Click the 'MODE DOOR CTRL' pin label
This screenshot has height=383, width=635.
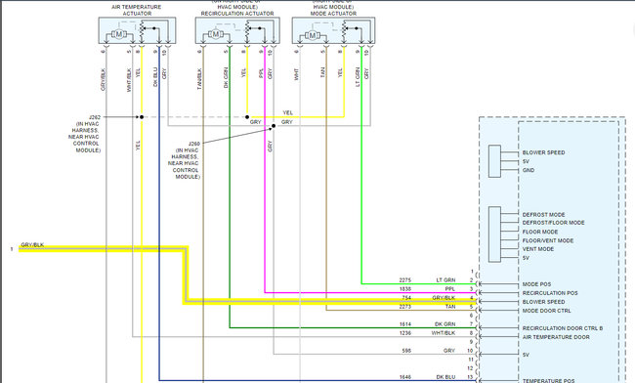tap(546, 311)
